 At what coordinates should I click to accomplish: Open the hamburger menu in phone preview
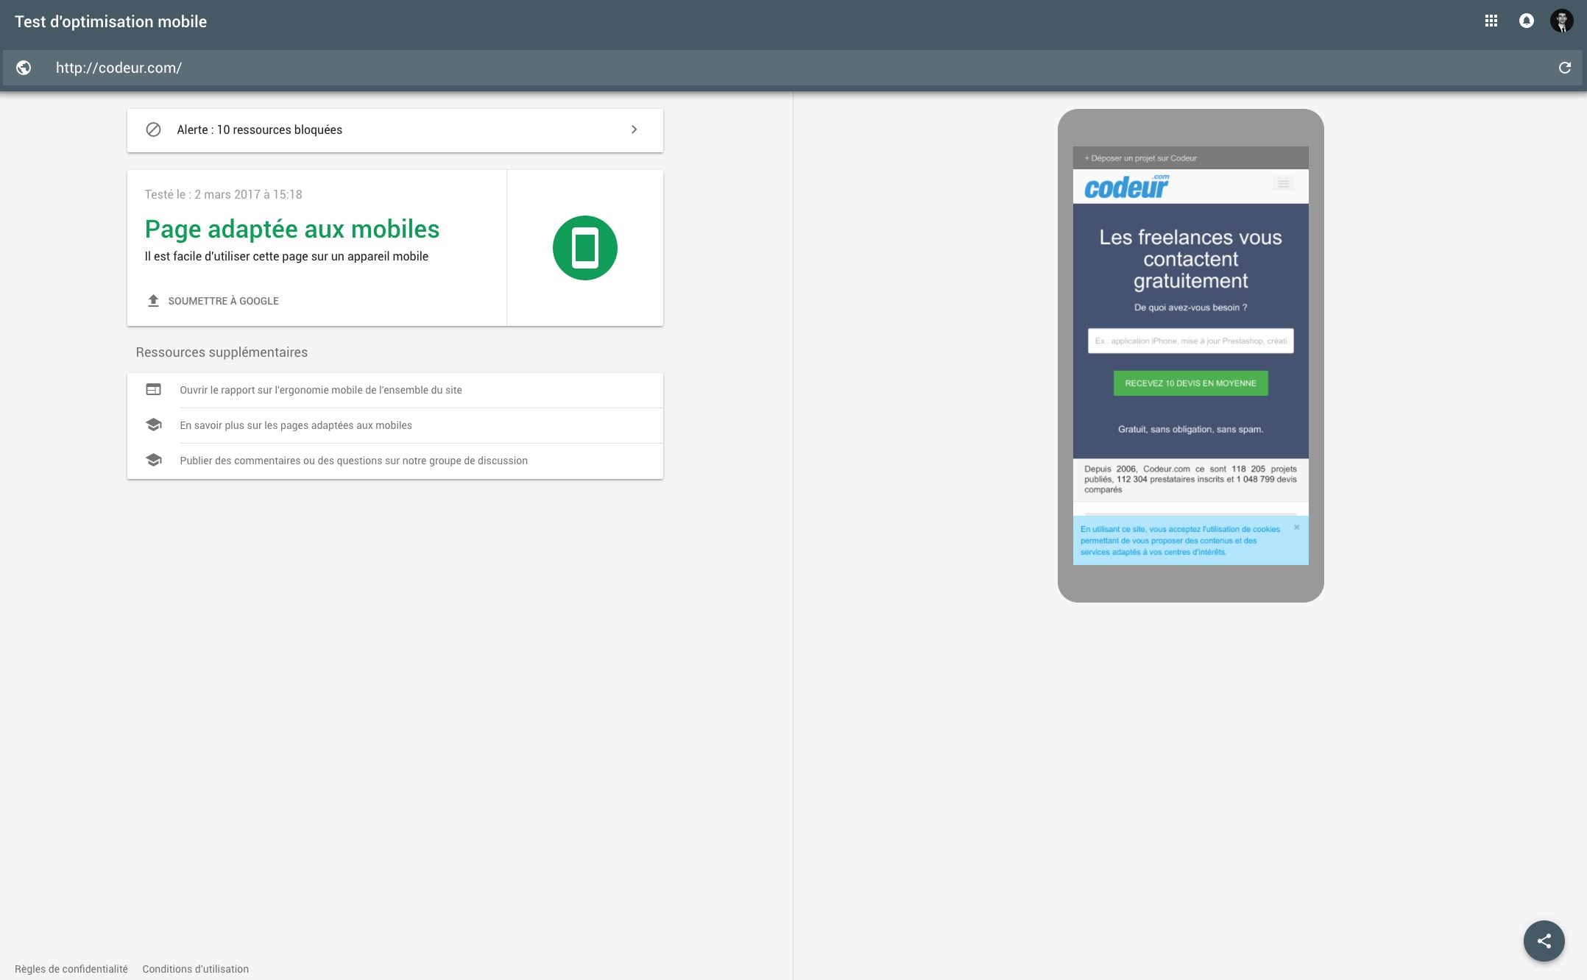(1283, 184)
